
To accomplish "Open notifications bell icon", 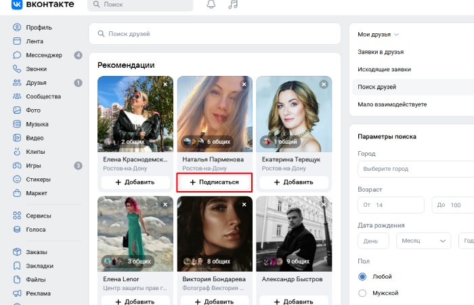I will (x=211, y=5).
